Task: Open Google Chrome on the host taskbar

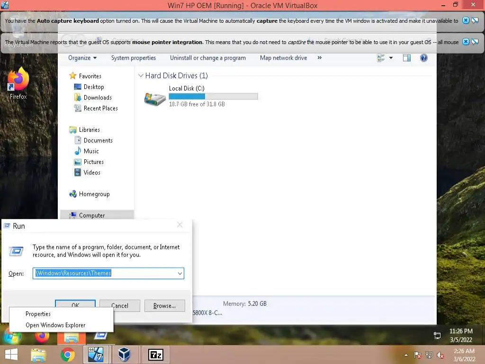Action: pos(68,355)
